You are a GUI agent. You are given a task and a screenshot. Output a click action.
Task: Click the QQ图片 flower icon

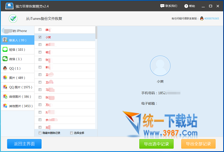pos(5,87)
